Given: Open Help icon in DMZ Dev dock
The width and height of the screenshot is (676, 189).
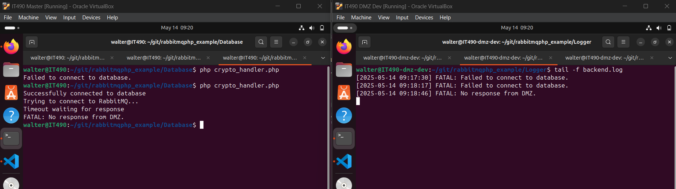Looking at the screenshot, I should 344,115.
